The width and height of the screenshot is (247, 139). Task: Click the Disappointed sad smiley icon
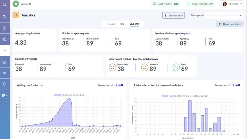click(112, 67)
